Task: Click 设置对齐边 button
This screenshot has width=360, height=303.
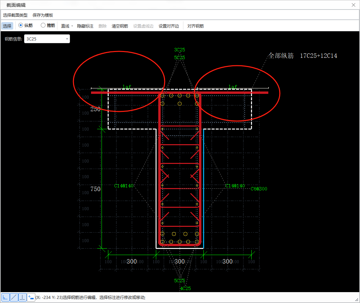Action: point(169,26)
